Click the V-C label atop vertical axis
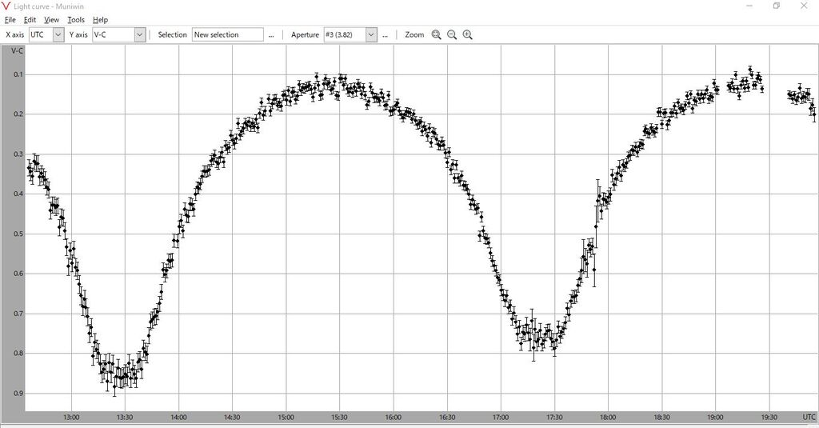The height and width of the screenshot is (428, 819). pyautogui.click(x=18, y=50)
